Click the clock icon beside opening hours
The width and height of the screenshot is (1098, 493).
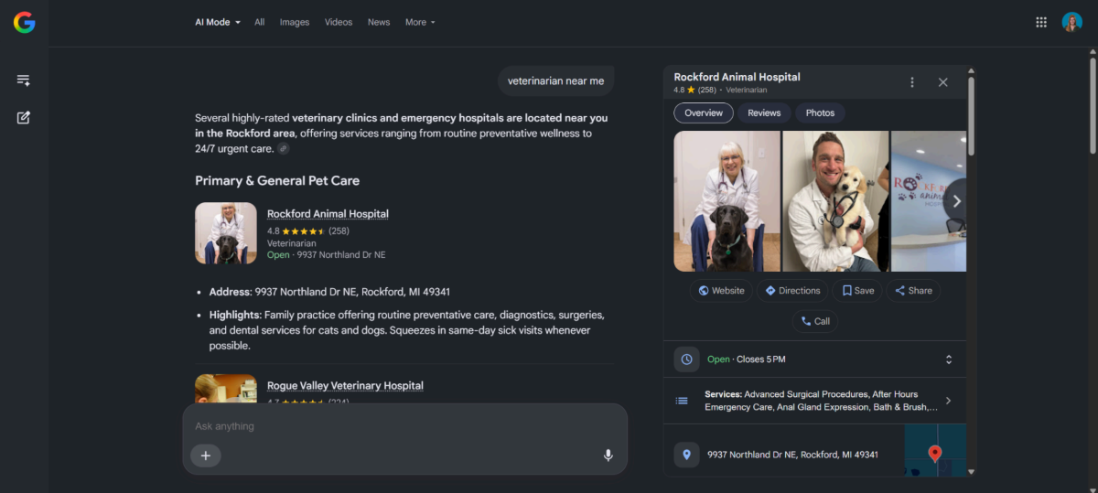686,359
